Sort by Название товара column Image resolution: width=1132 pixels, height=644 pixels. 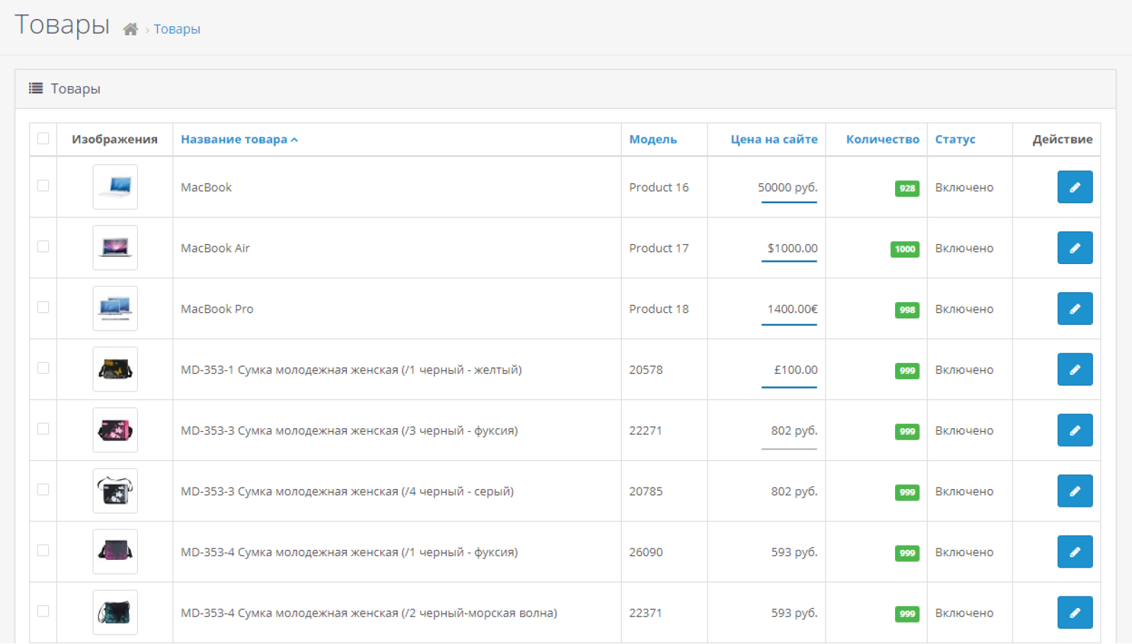(239, 139)
